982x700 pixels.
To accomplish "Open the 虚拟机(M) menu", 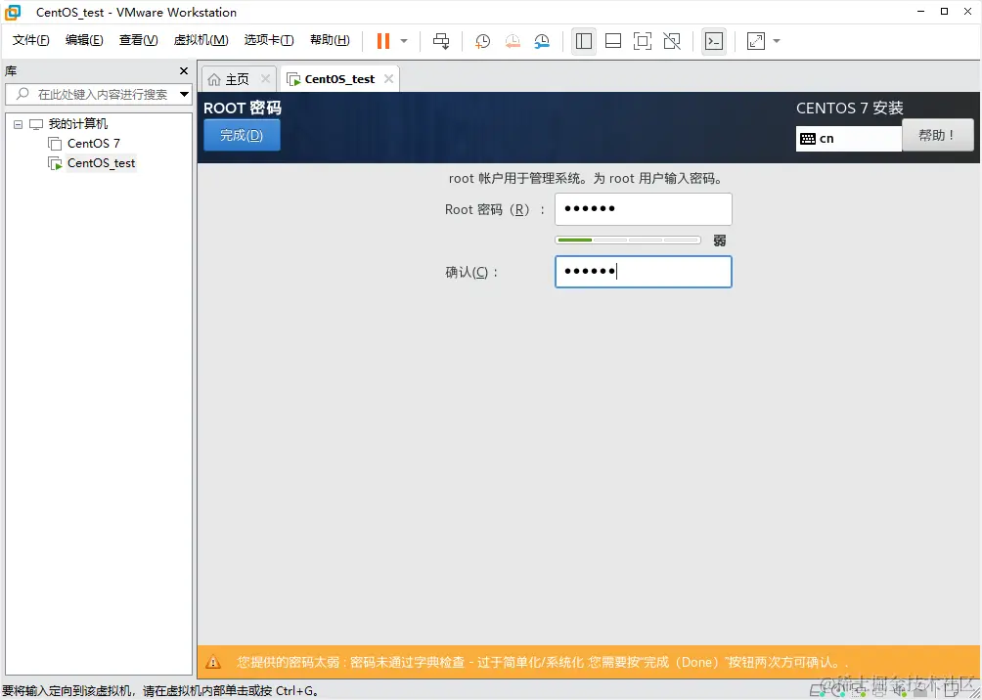I will (201, 40).
